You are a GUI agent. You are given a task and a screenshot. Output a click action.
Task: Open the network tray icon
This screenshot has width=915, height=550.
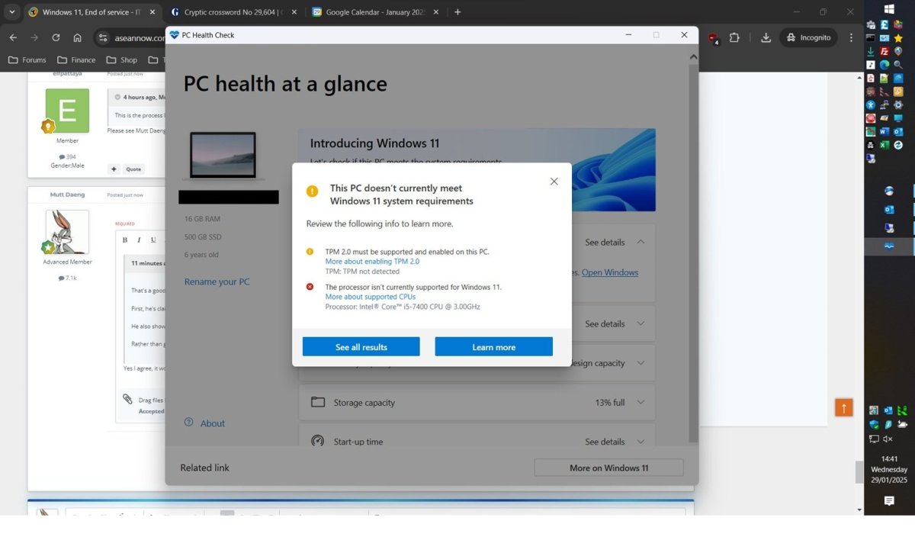point(874,439)
